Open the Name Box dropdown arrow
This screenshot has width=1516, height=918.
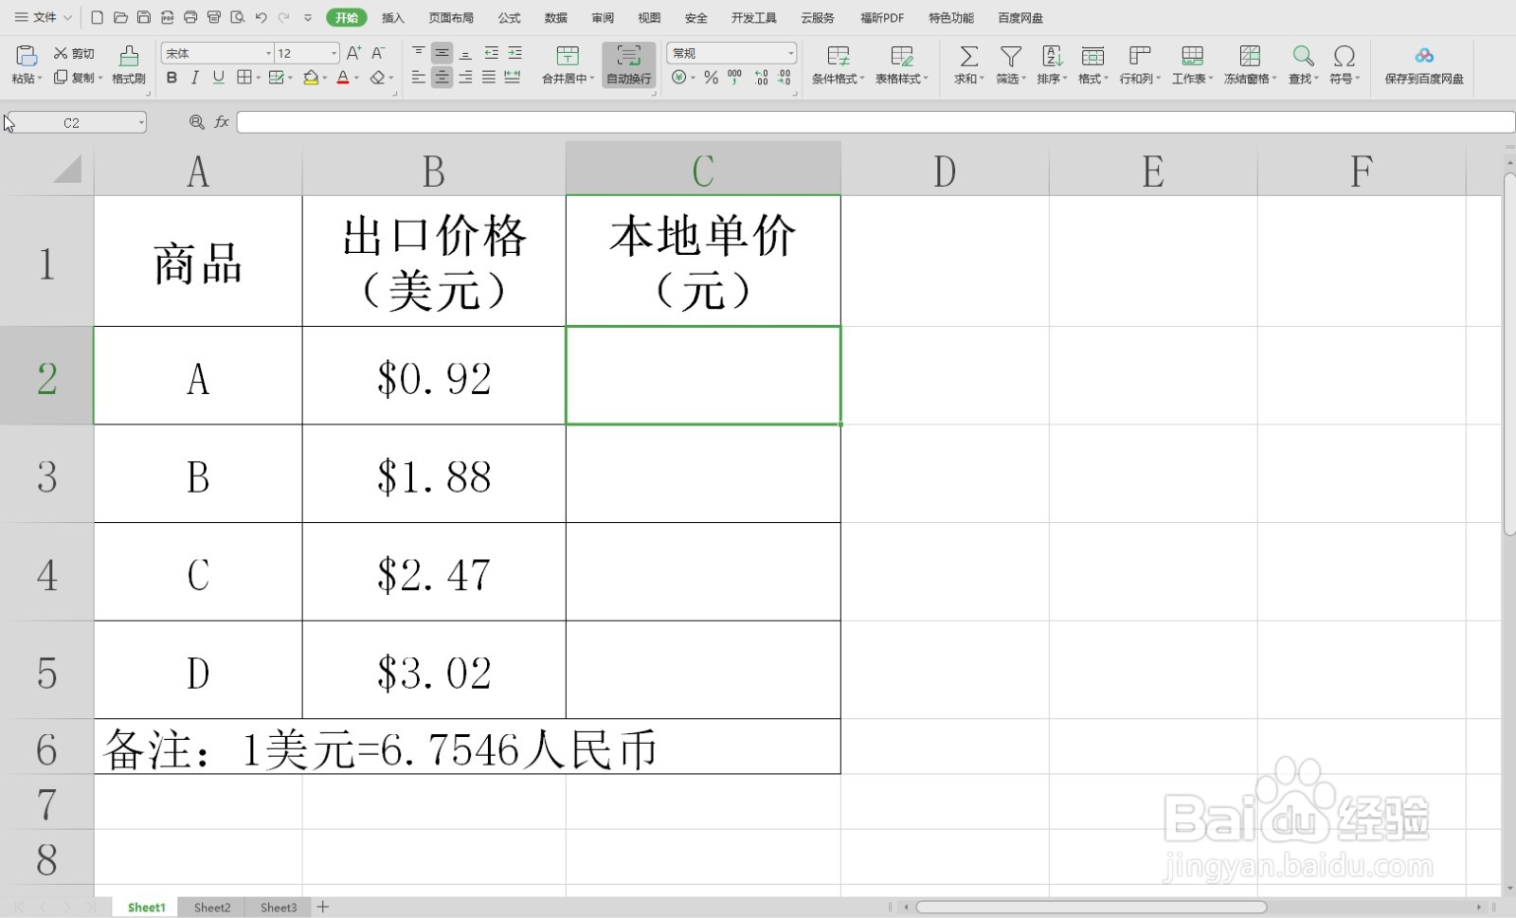141,122
